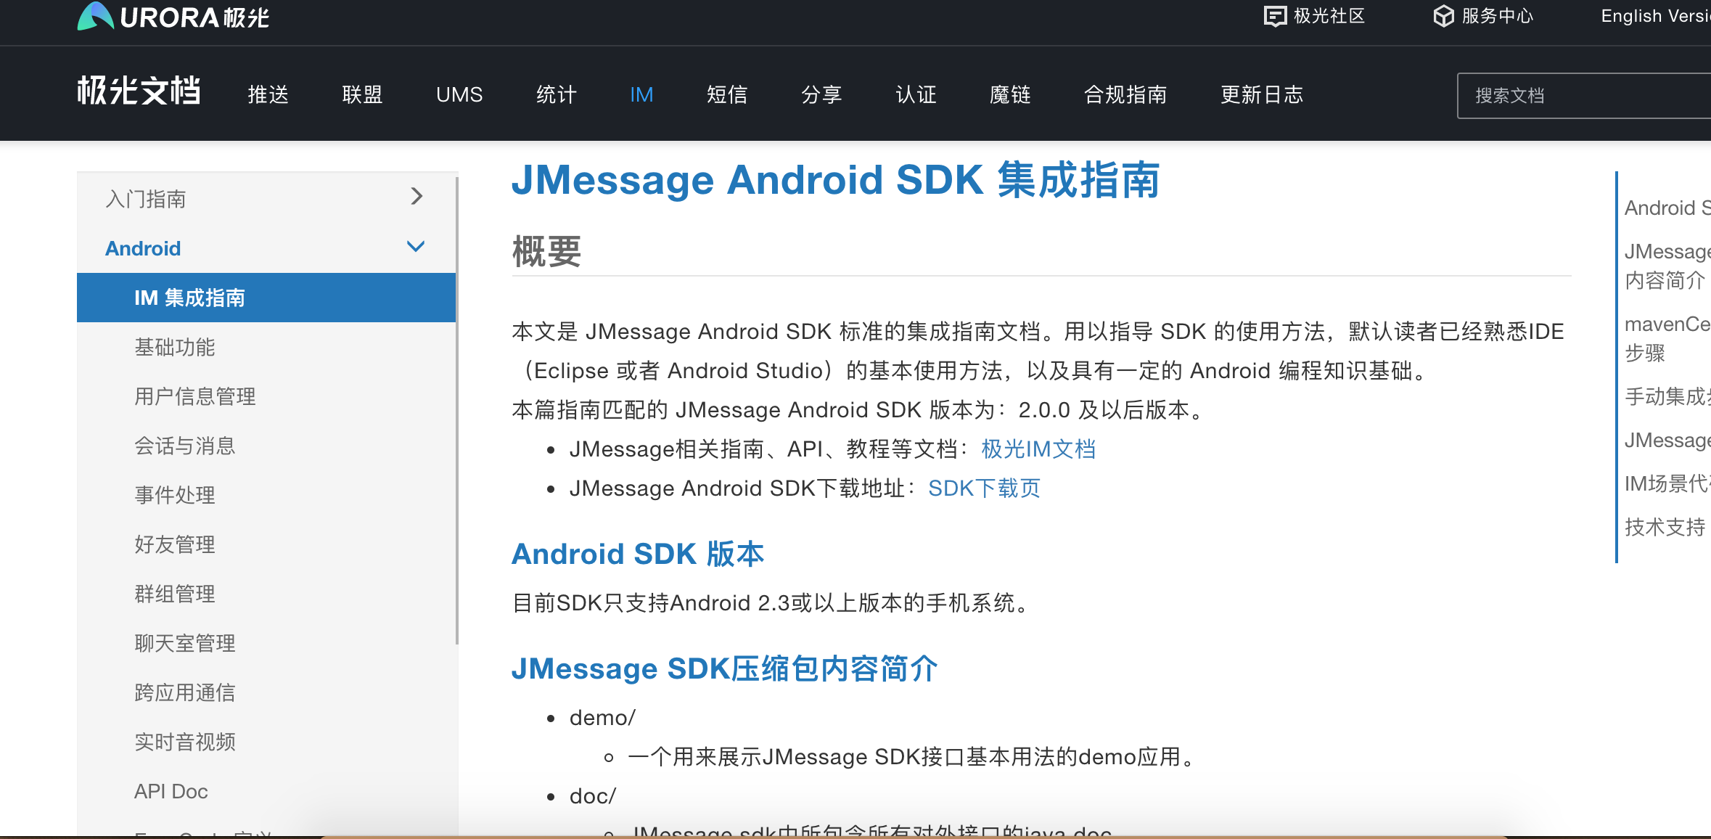Viewport: 1711px width, 839px height.
Task: Jump to mavenCentral 步骤 outline entry
Action: pyautogui.click(x=1667, y=338)
